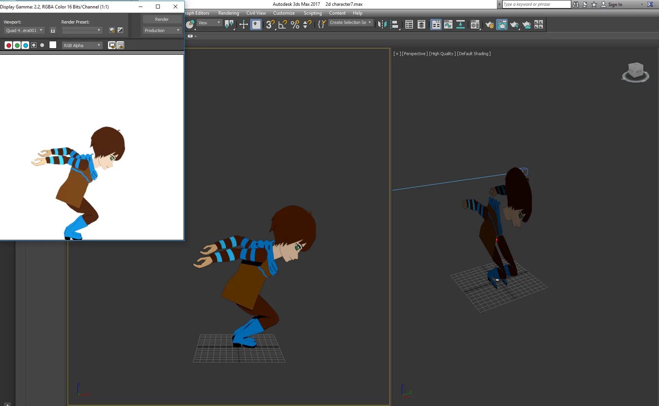Open the Rendering menu
This screenshot has height=406, width=659.
point(228,13)
